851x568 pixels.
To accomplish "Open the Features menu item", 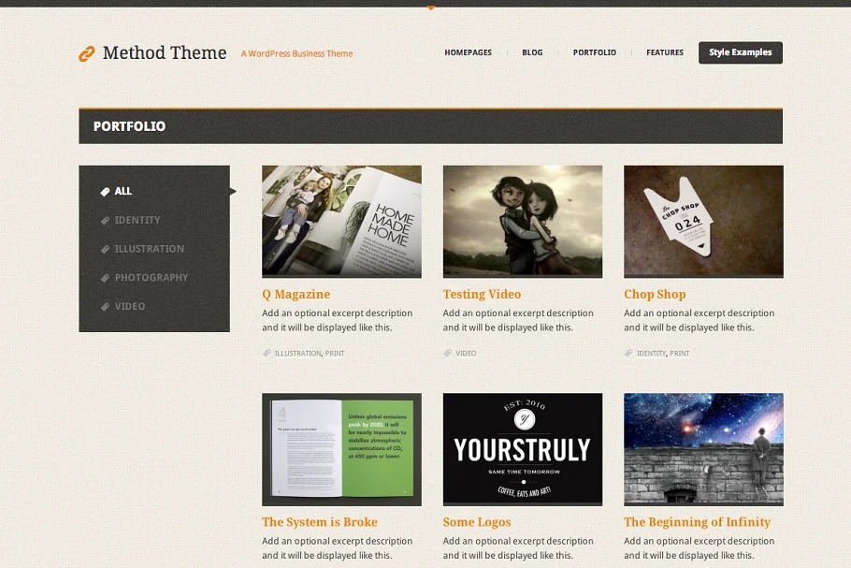I will coord(664,52).
